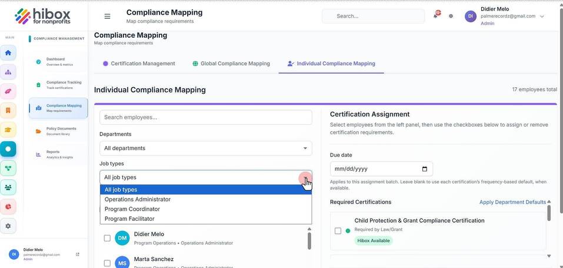Click the 'Didier Melo' name in the employee list
The height and width of the screenshot is (268, 563).
[149, 234]
